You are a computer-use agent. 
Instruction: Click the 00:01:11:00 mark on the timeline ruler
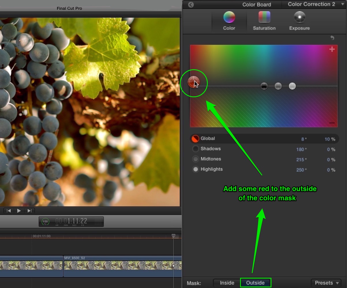click(x=42, y=236)
